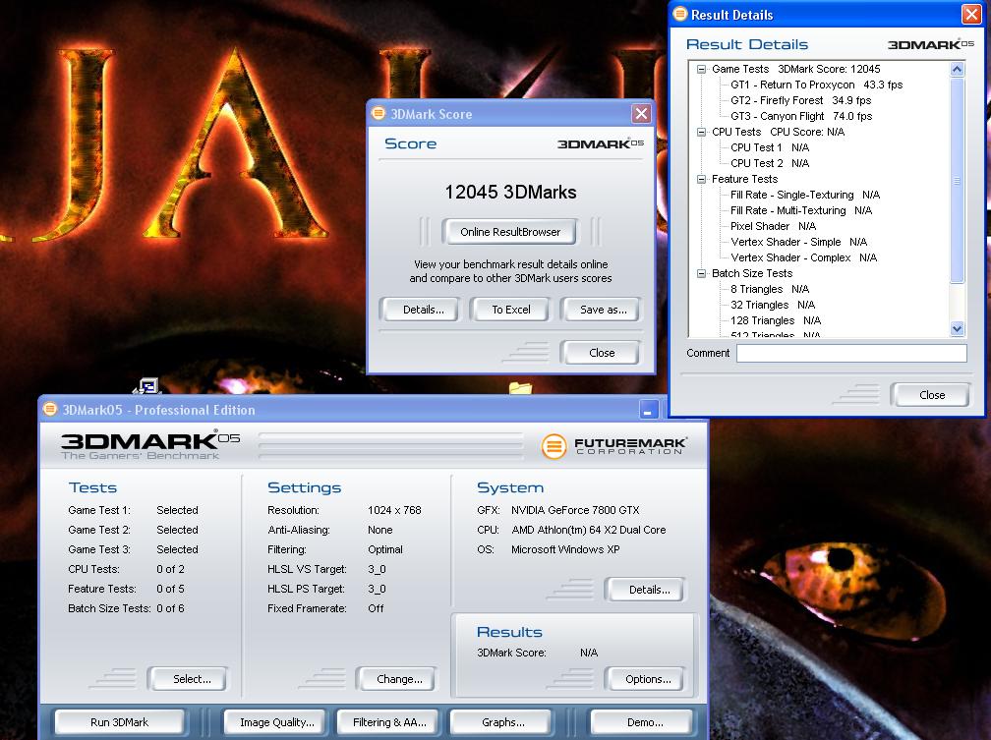Minimize the 3DMark05 Professional Edition window
The image size is (991, 740).
(x=649, y=410)
